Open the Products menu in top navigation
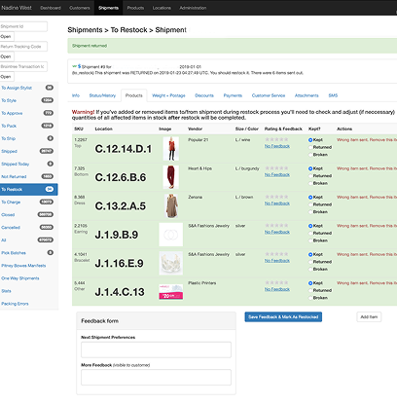Screen dimensions: 397x405 click(x=135, y=8)
